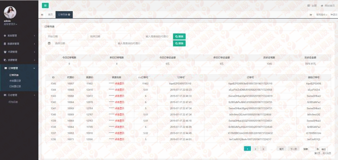Open the 超级管理员 user dropdown

(10, 24)
